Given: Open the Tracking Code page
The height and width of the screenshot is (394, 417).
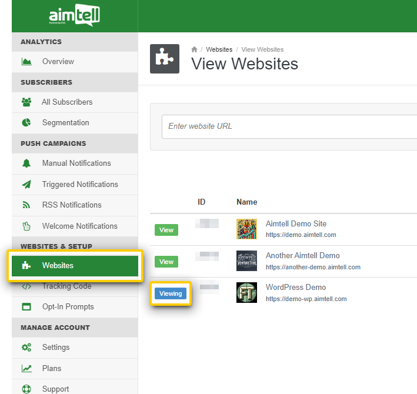Looking at the screenshot, I should pos(66,286).
